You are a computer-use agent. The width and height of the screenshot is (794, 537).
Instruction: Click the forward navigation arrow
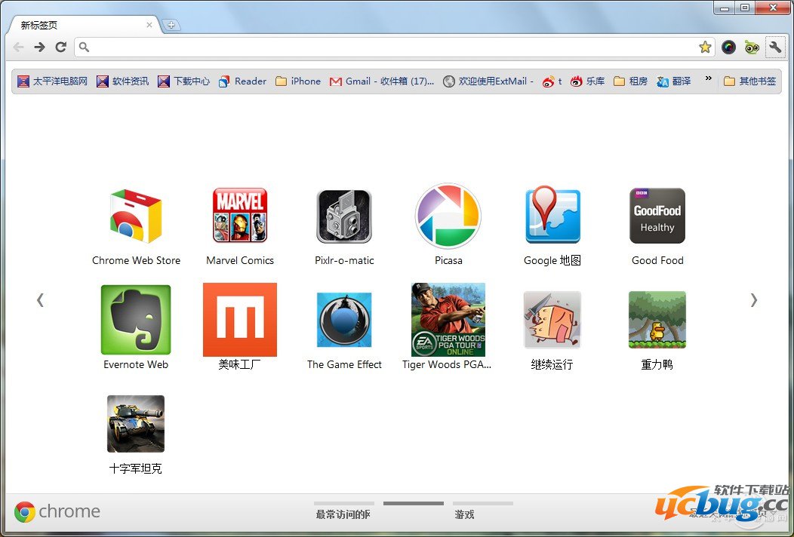pyautogui.click(x=39, y=48)
